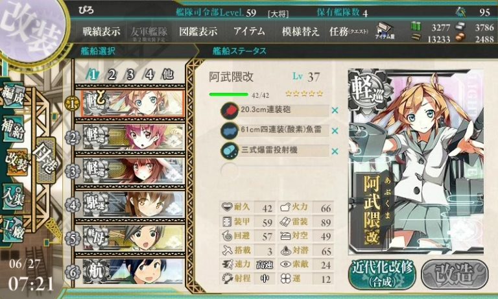This screenshot has height=299, width=498.
Task: Select the 他 (other) ships tab
Action: 167,75
